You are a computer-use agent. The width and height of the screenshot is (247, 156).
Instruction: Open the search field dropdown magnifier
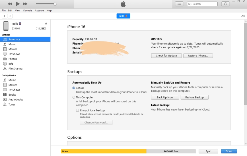190,4
